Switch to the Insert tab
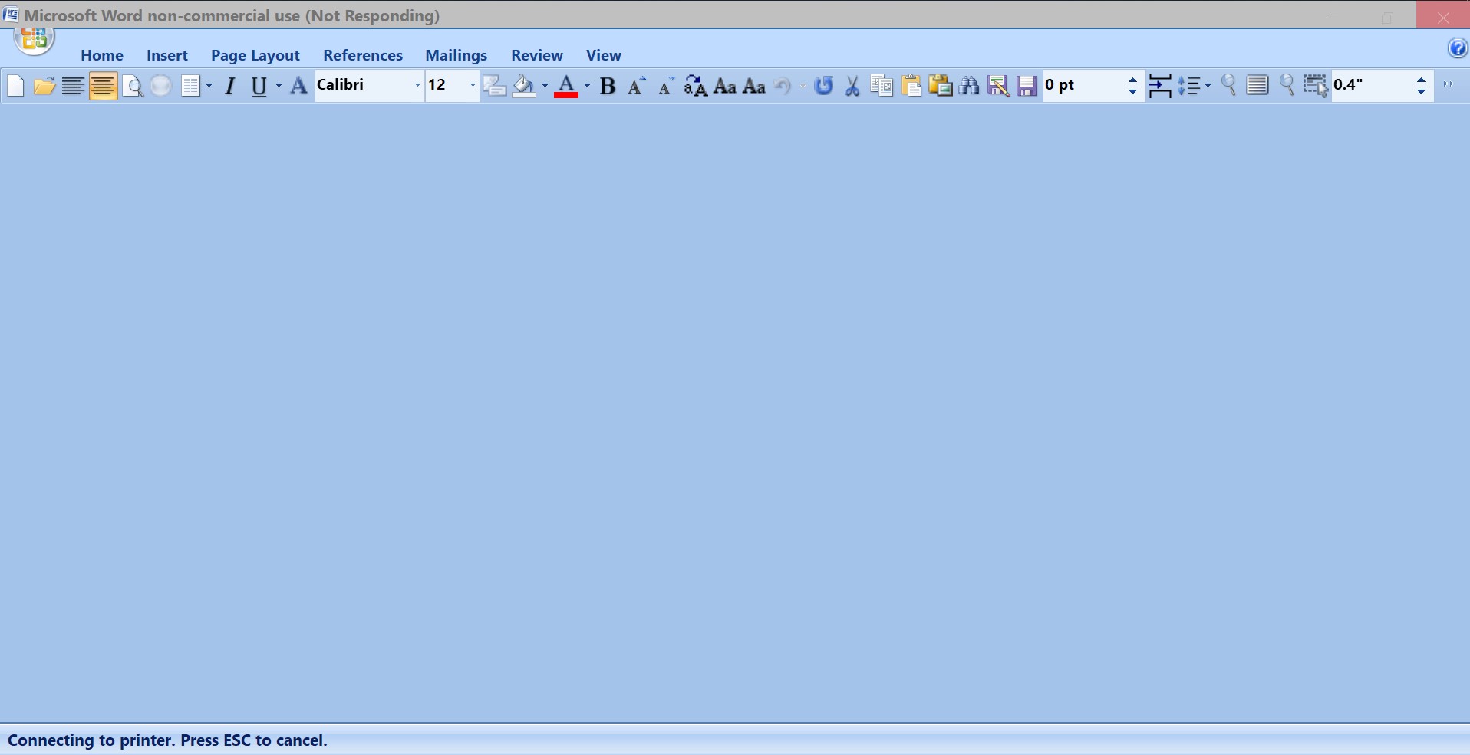This screenshot has height=755, width=1470. coord(167,55)
